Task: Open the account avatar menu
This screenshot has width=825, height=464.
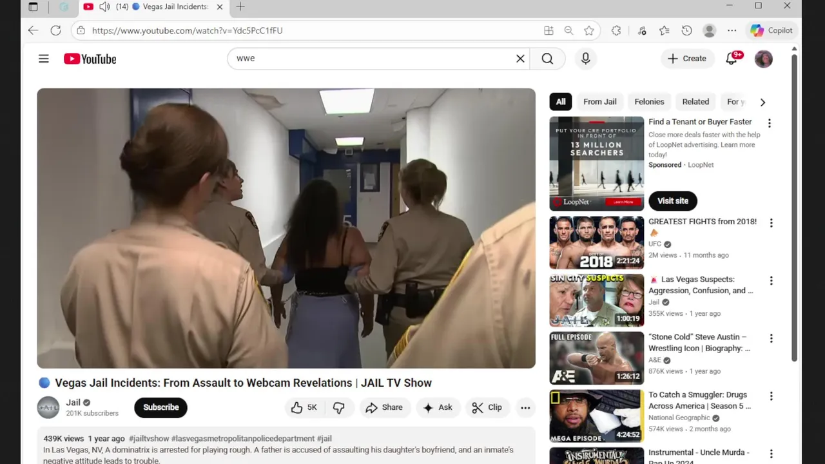Action: click(x=764, y=59)
